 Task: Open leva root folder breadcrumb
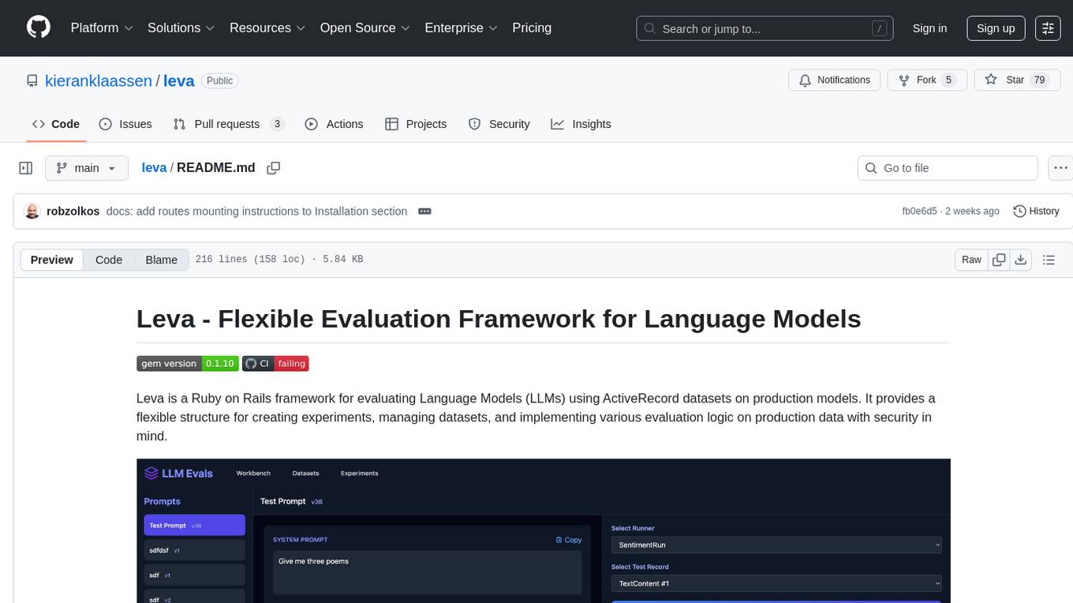[154, 168]
